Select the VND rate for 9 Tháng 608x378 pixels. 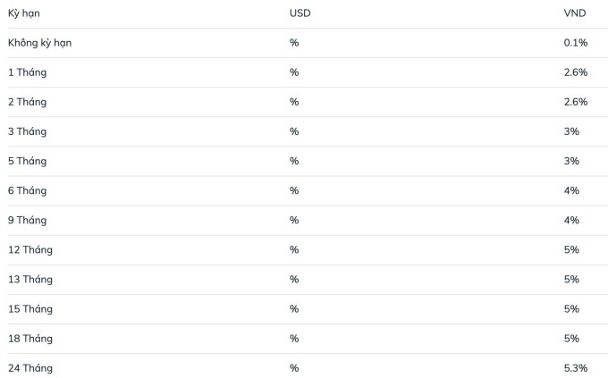571,220
